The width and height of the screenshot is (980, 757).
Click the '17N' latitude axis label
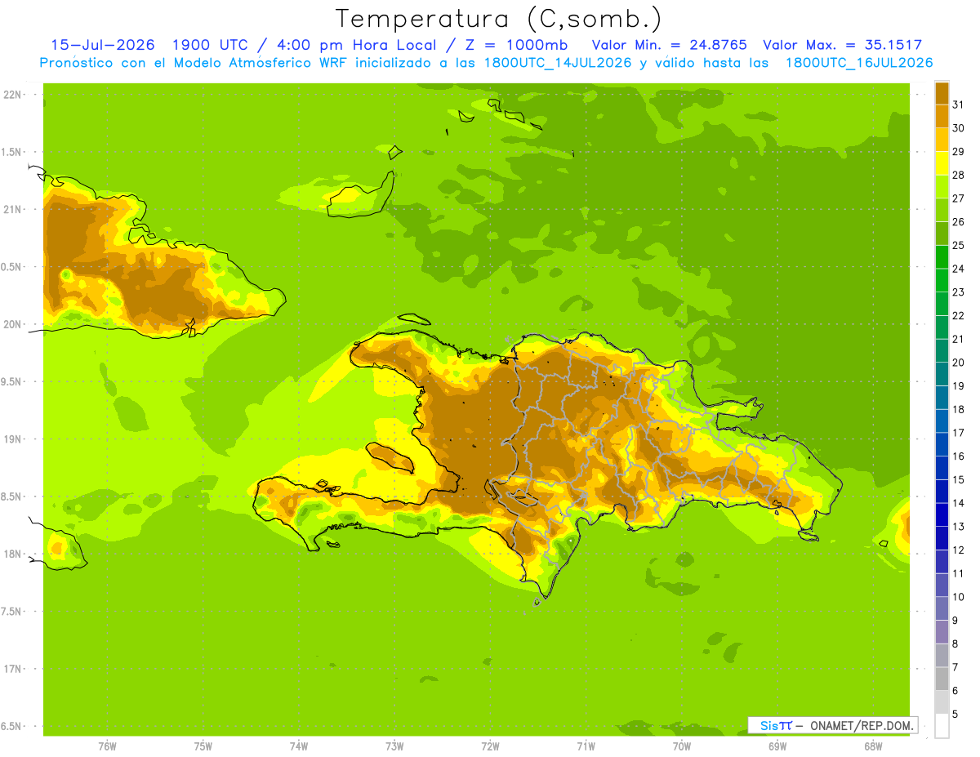tap(11, 669)
